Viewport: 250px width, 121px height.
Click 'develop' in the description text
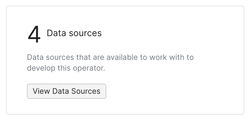41,68
